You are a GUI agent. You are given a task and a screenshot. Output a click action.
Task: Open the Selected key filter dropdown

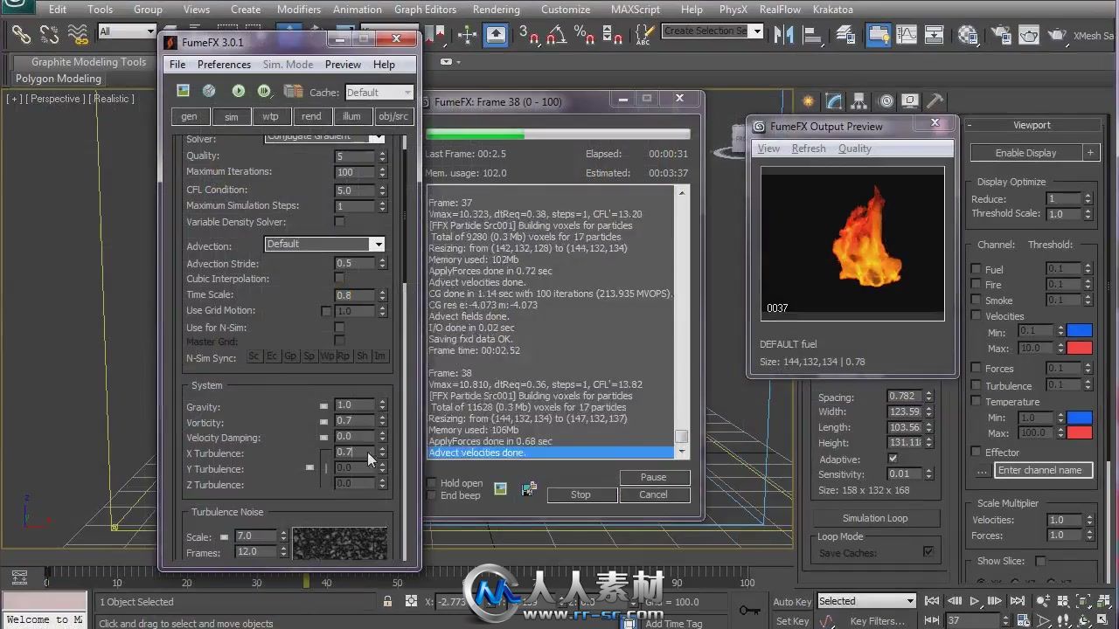866,601
